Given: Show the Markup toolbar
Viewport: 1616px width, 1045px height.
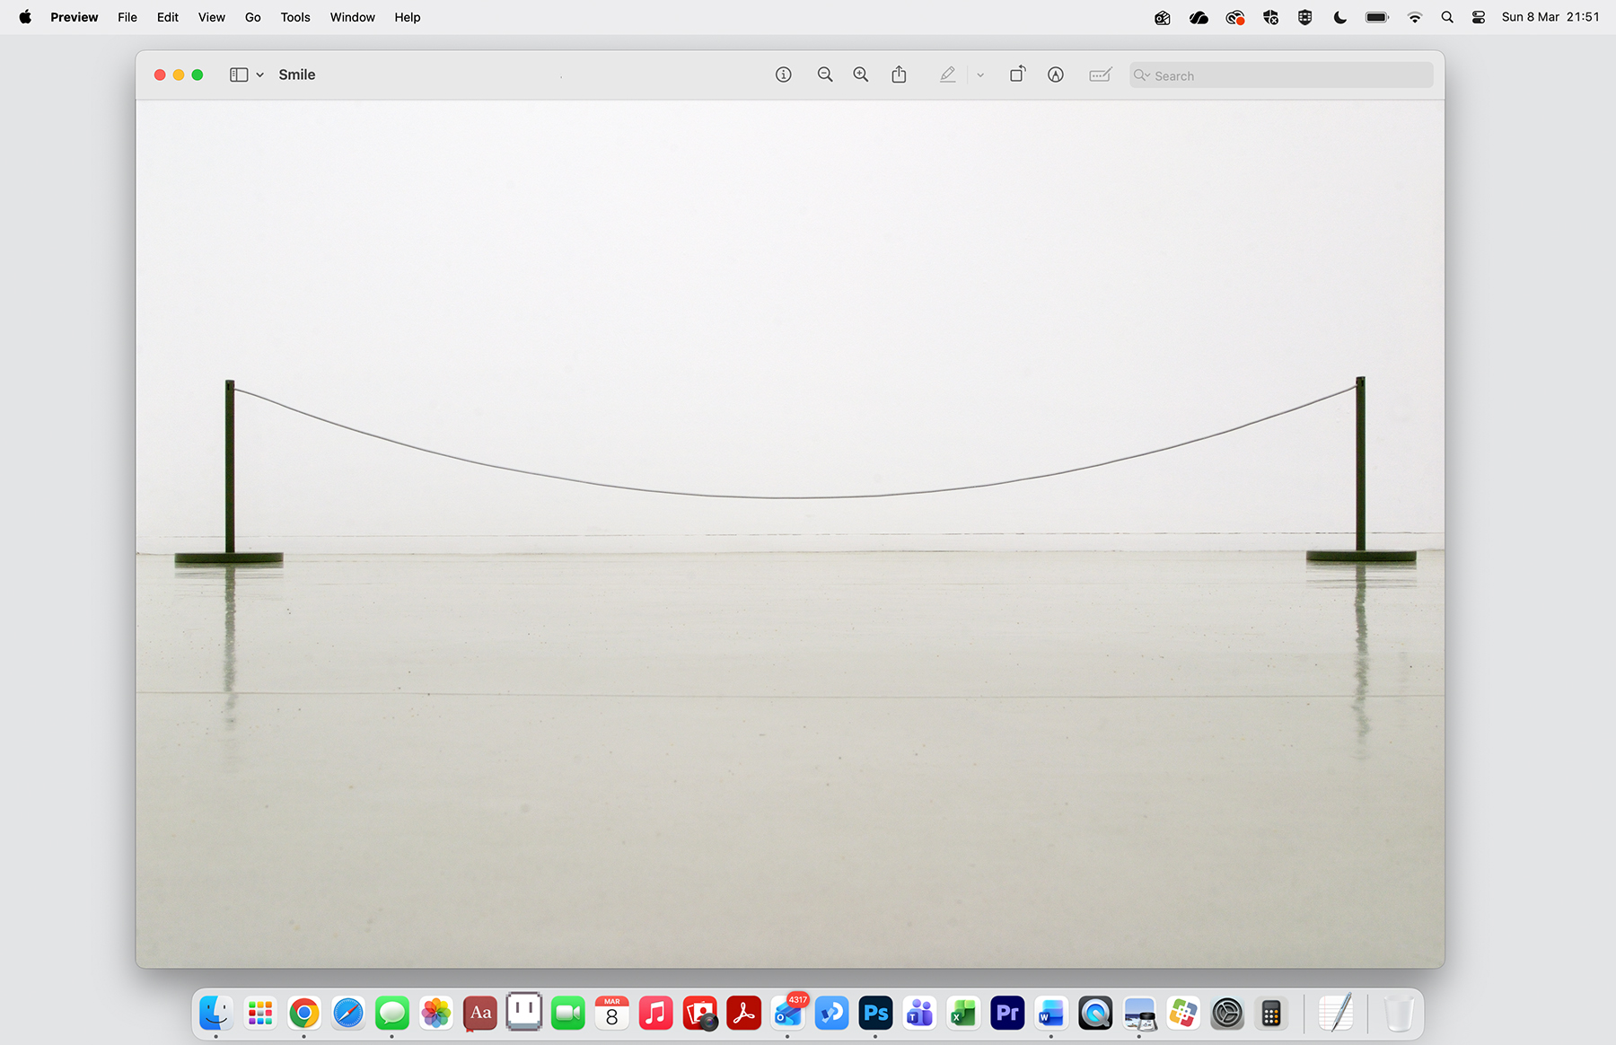Looking at the screenshot, I should pyautogui.click(x=1056, y=75).
